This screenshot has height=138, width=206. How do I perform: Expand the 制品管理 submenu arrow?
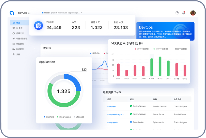coord(34,49)
